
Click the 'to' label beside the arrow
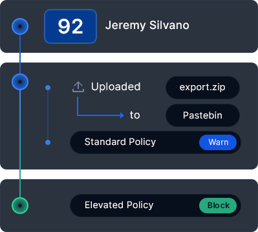click(x=135, y=115)
